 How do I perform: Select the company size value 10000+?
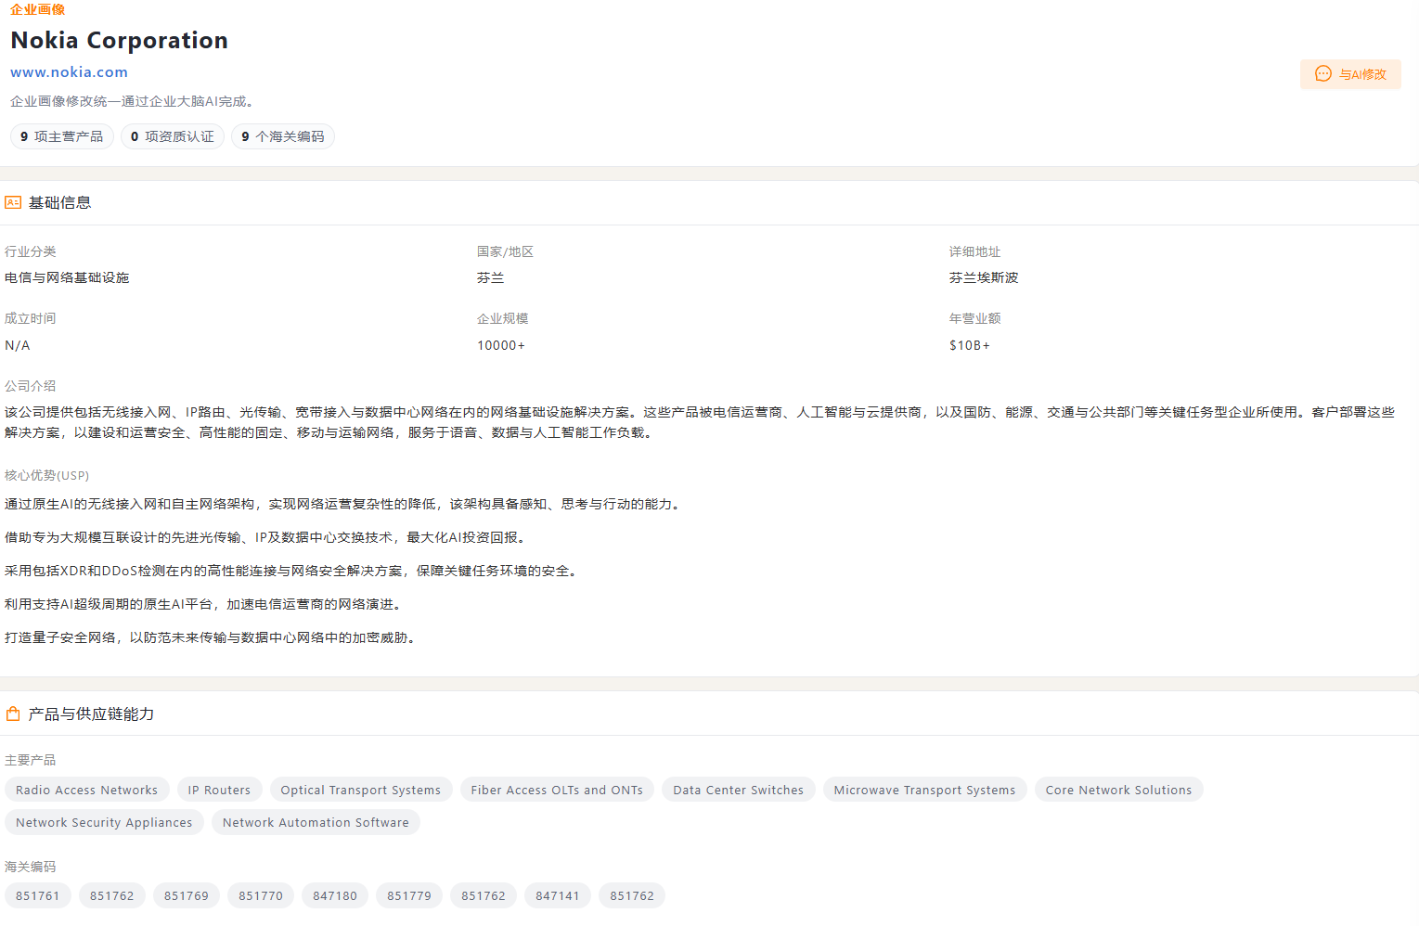(501, 345)
